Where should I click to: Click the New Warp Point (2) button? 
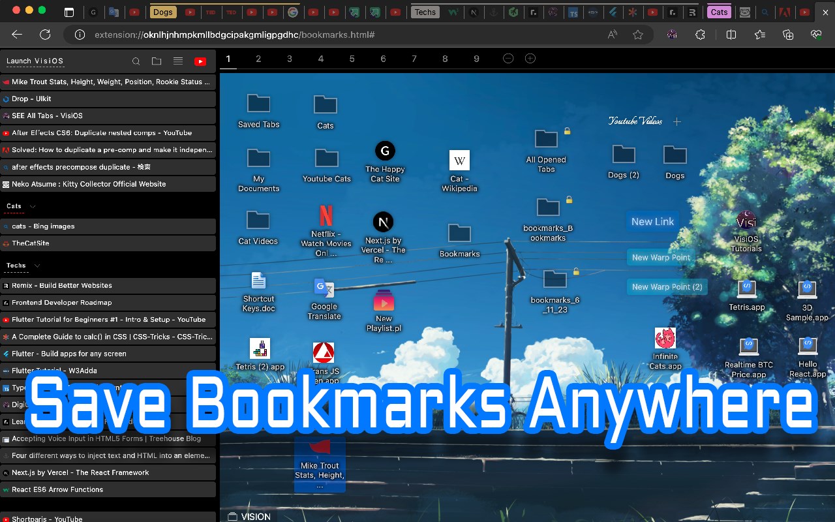pyautogui.click(x=667, y=287)
